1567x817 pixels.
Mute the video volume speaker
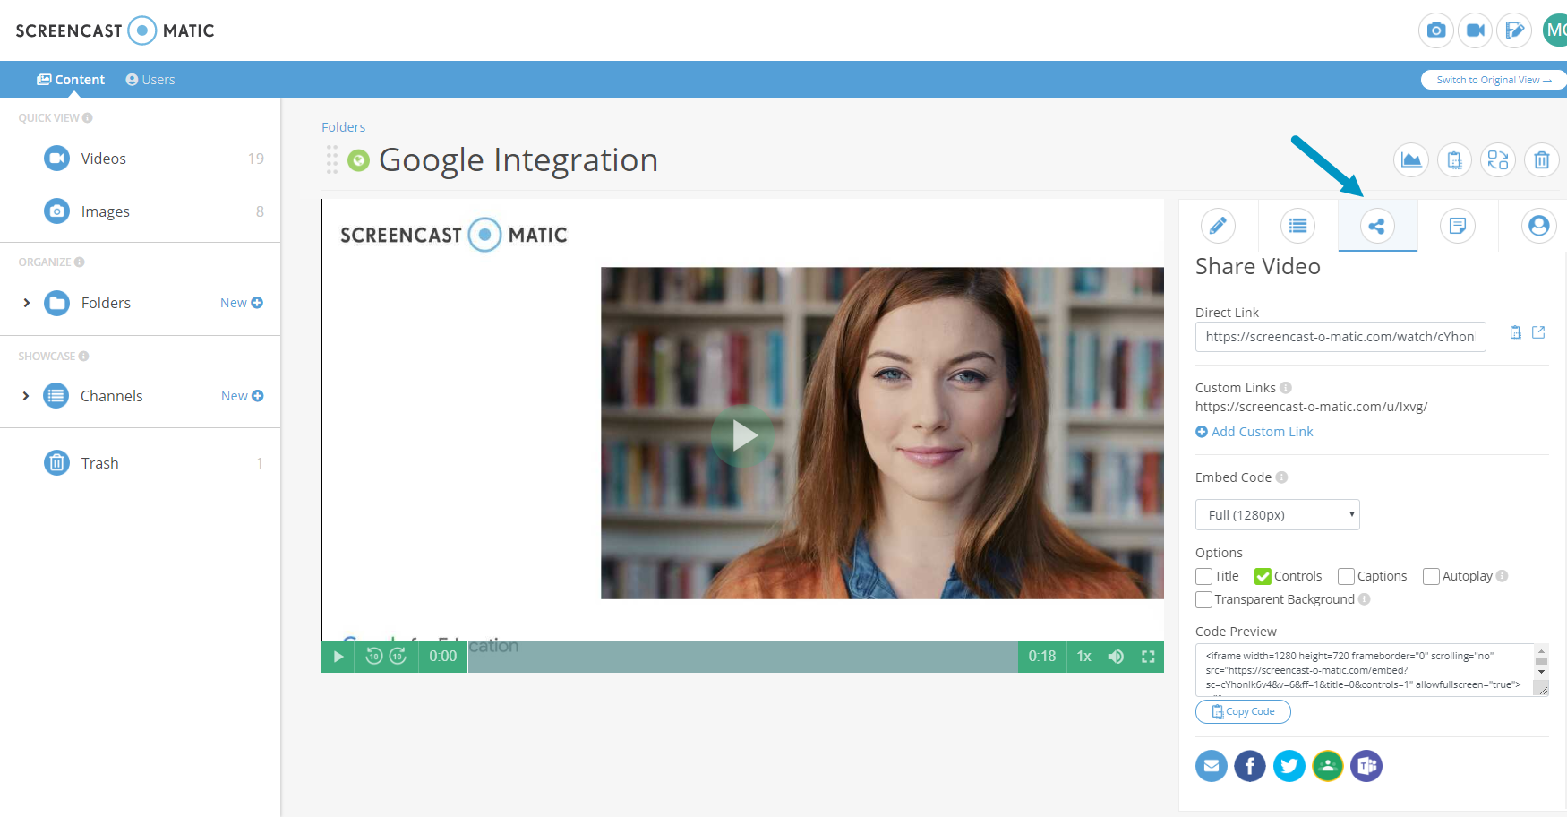click(1116, 657)
